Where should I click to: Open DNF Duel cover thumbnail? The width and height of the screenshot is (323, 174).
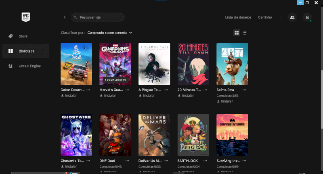click(x=115, y=135)
